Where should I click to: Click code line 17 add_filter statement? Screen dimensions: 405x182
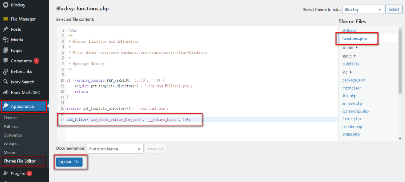click(129, 120)
